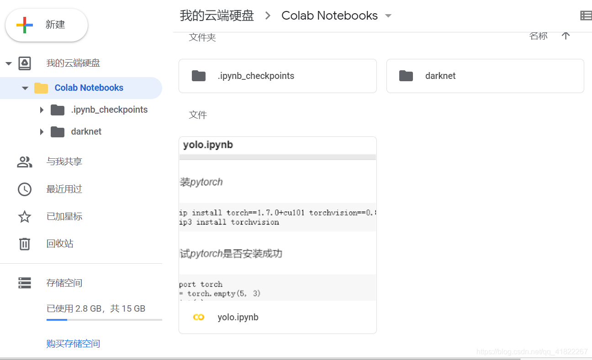Expand .ipynb_checkpoints in the sidebar tree
This screenshot has width=592, height=360.
pyautogui.click(x=42, y=110)
